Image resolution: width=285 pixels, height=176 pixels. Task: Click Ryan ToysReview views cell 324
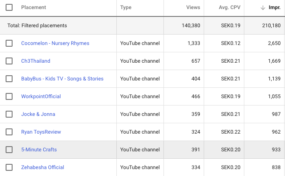pyautogui.click(x=196, y=132)
